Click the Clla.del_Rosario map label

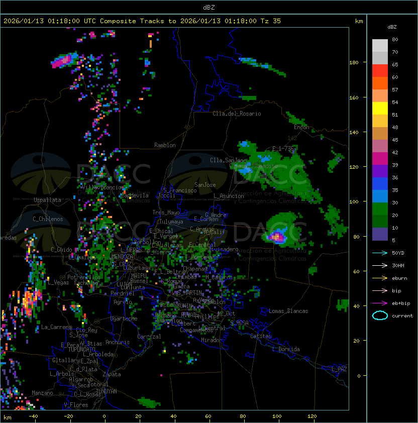[x=237, y=114]
